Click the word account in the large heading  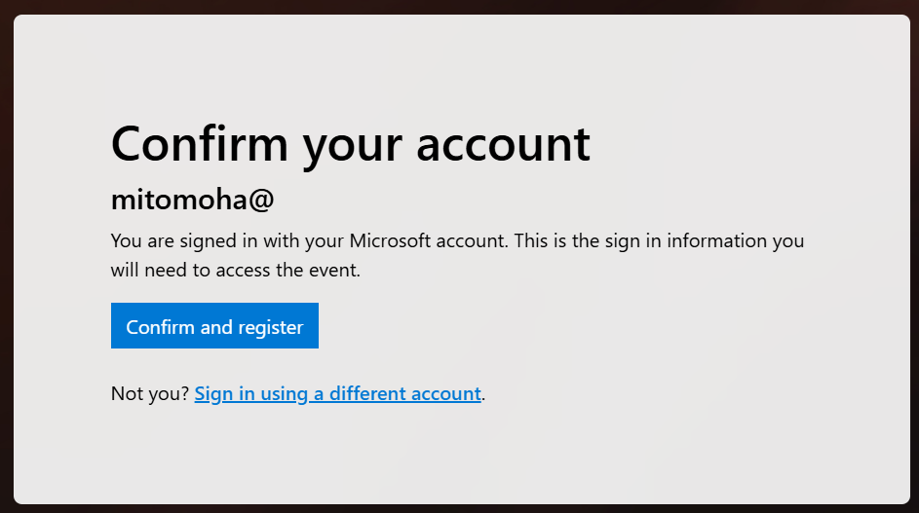point(503,144)
